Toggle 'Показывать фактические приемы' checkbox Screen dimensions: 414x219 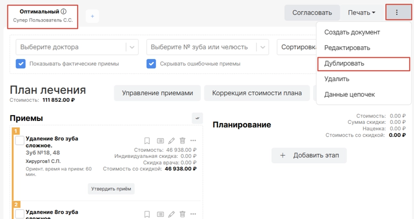point(20,64)
